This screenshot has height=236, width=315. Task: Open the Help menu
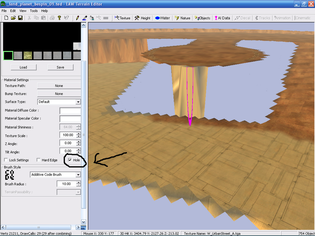point(44,11)
